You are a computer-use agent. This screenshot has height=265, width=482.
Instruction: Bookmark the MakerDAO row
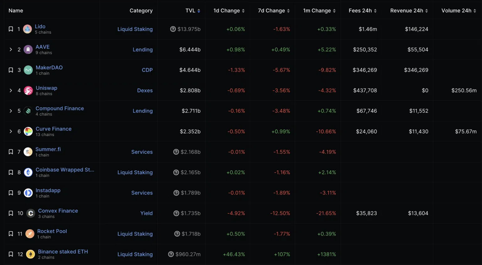click(11, 70)
